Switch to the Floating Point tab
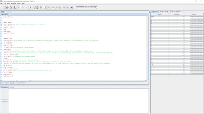This screenshot has height=114, width=204. [163, 12]
